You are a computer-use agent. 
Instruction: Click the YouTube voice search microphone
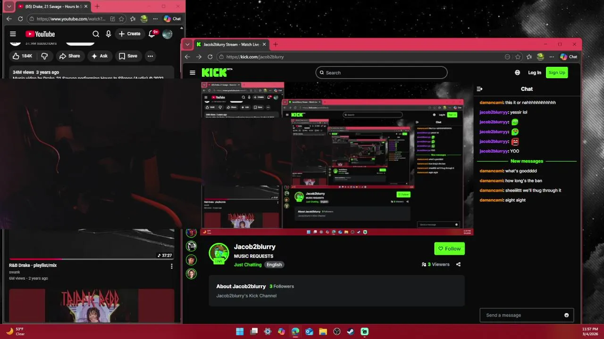[109, 34]
